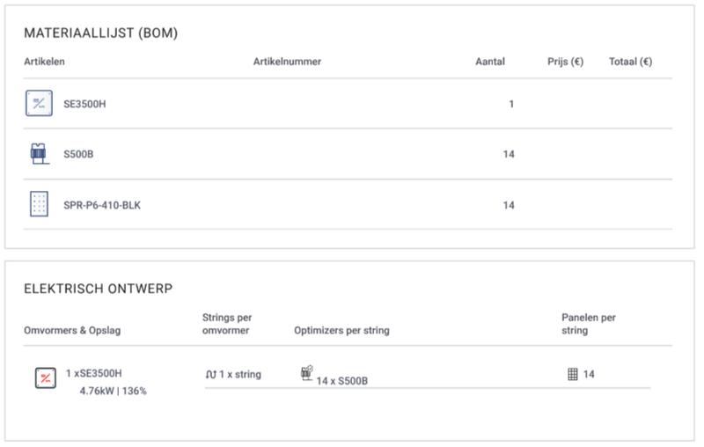Sort by the Aantal column header
704x447 pixels.
(490, 62)
